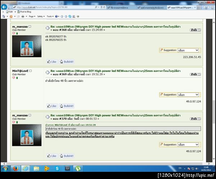Click the quote button on post #369

(x=195, y=74)
